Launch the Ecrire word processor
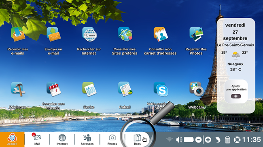 point(89,89)
